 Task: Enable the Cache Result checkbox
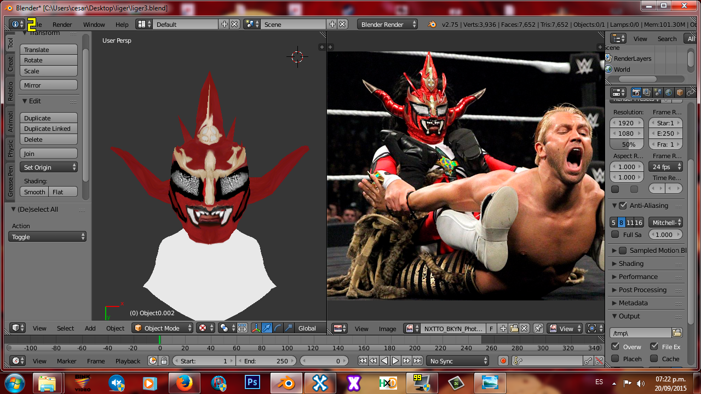pos(654,358)
